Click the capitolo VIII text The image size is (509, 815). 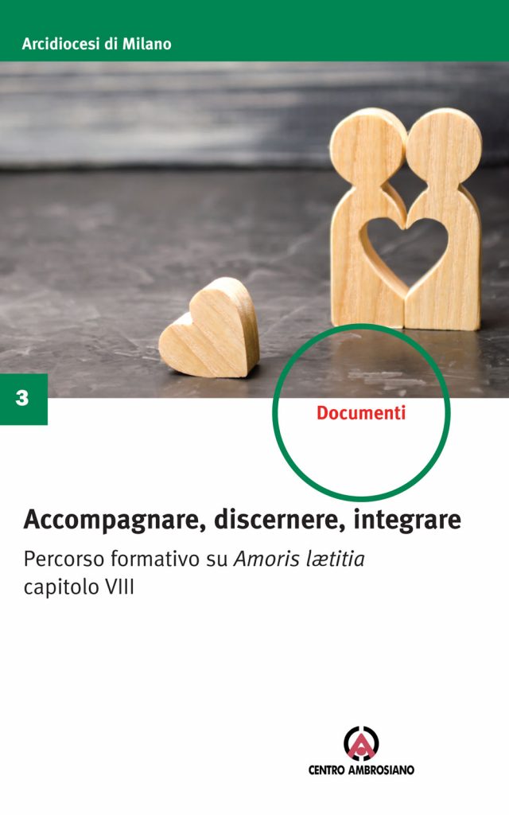tap(79, 587)
